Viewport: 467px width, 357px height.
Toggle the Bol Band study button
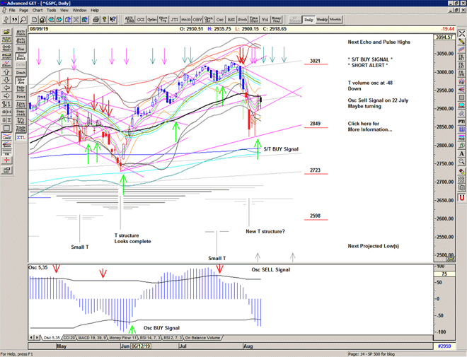click(21, 57)
